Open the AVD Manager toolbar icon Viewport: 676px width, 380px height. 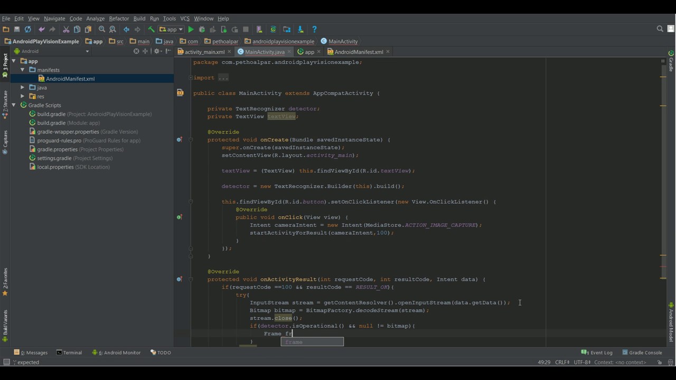point(259,30)
